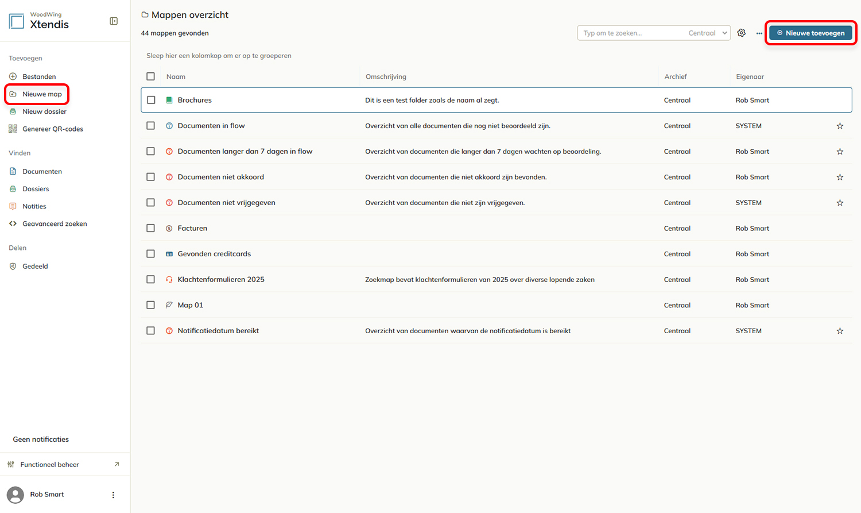Star the Documenten niet akkoord folder
861x513 pixels.
click(x=840, y=177)
